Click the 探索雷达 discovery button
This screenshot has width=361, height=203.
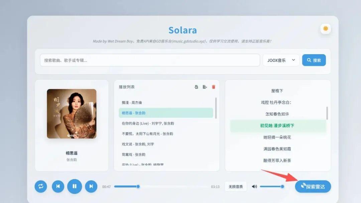click(x=314, y=187)
